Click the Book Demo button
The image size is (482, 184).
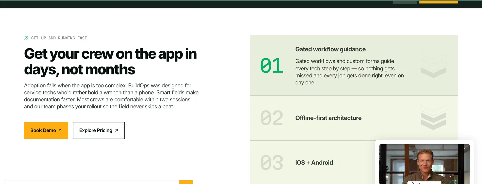tap(46, 130)
